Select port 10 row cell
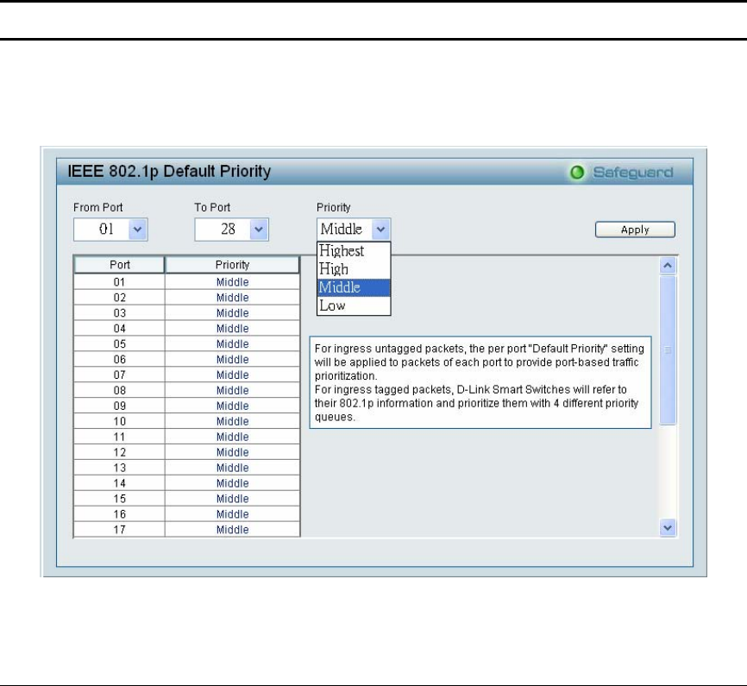 click(120, 421)
